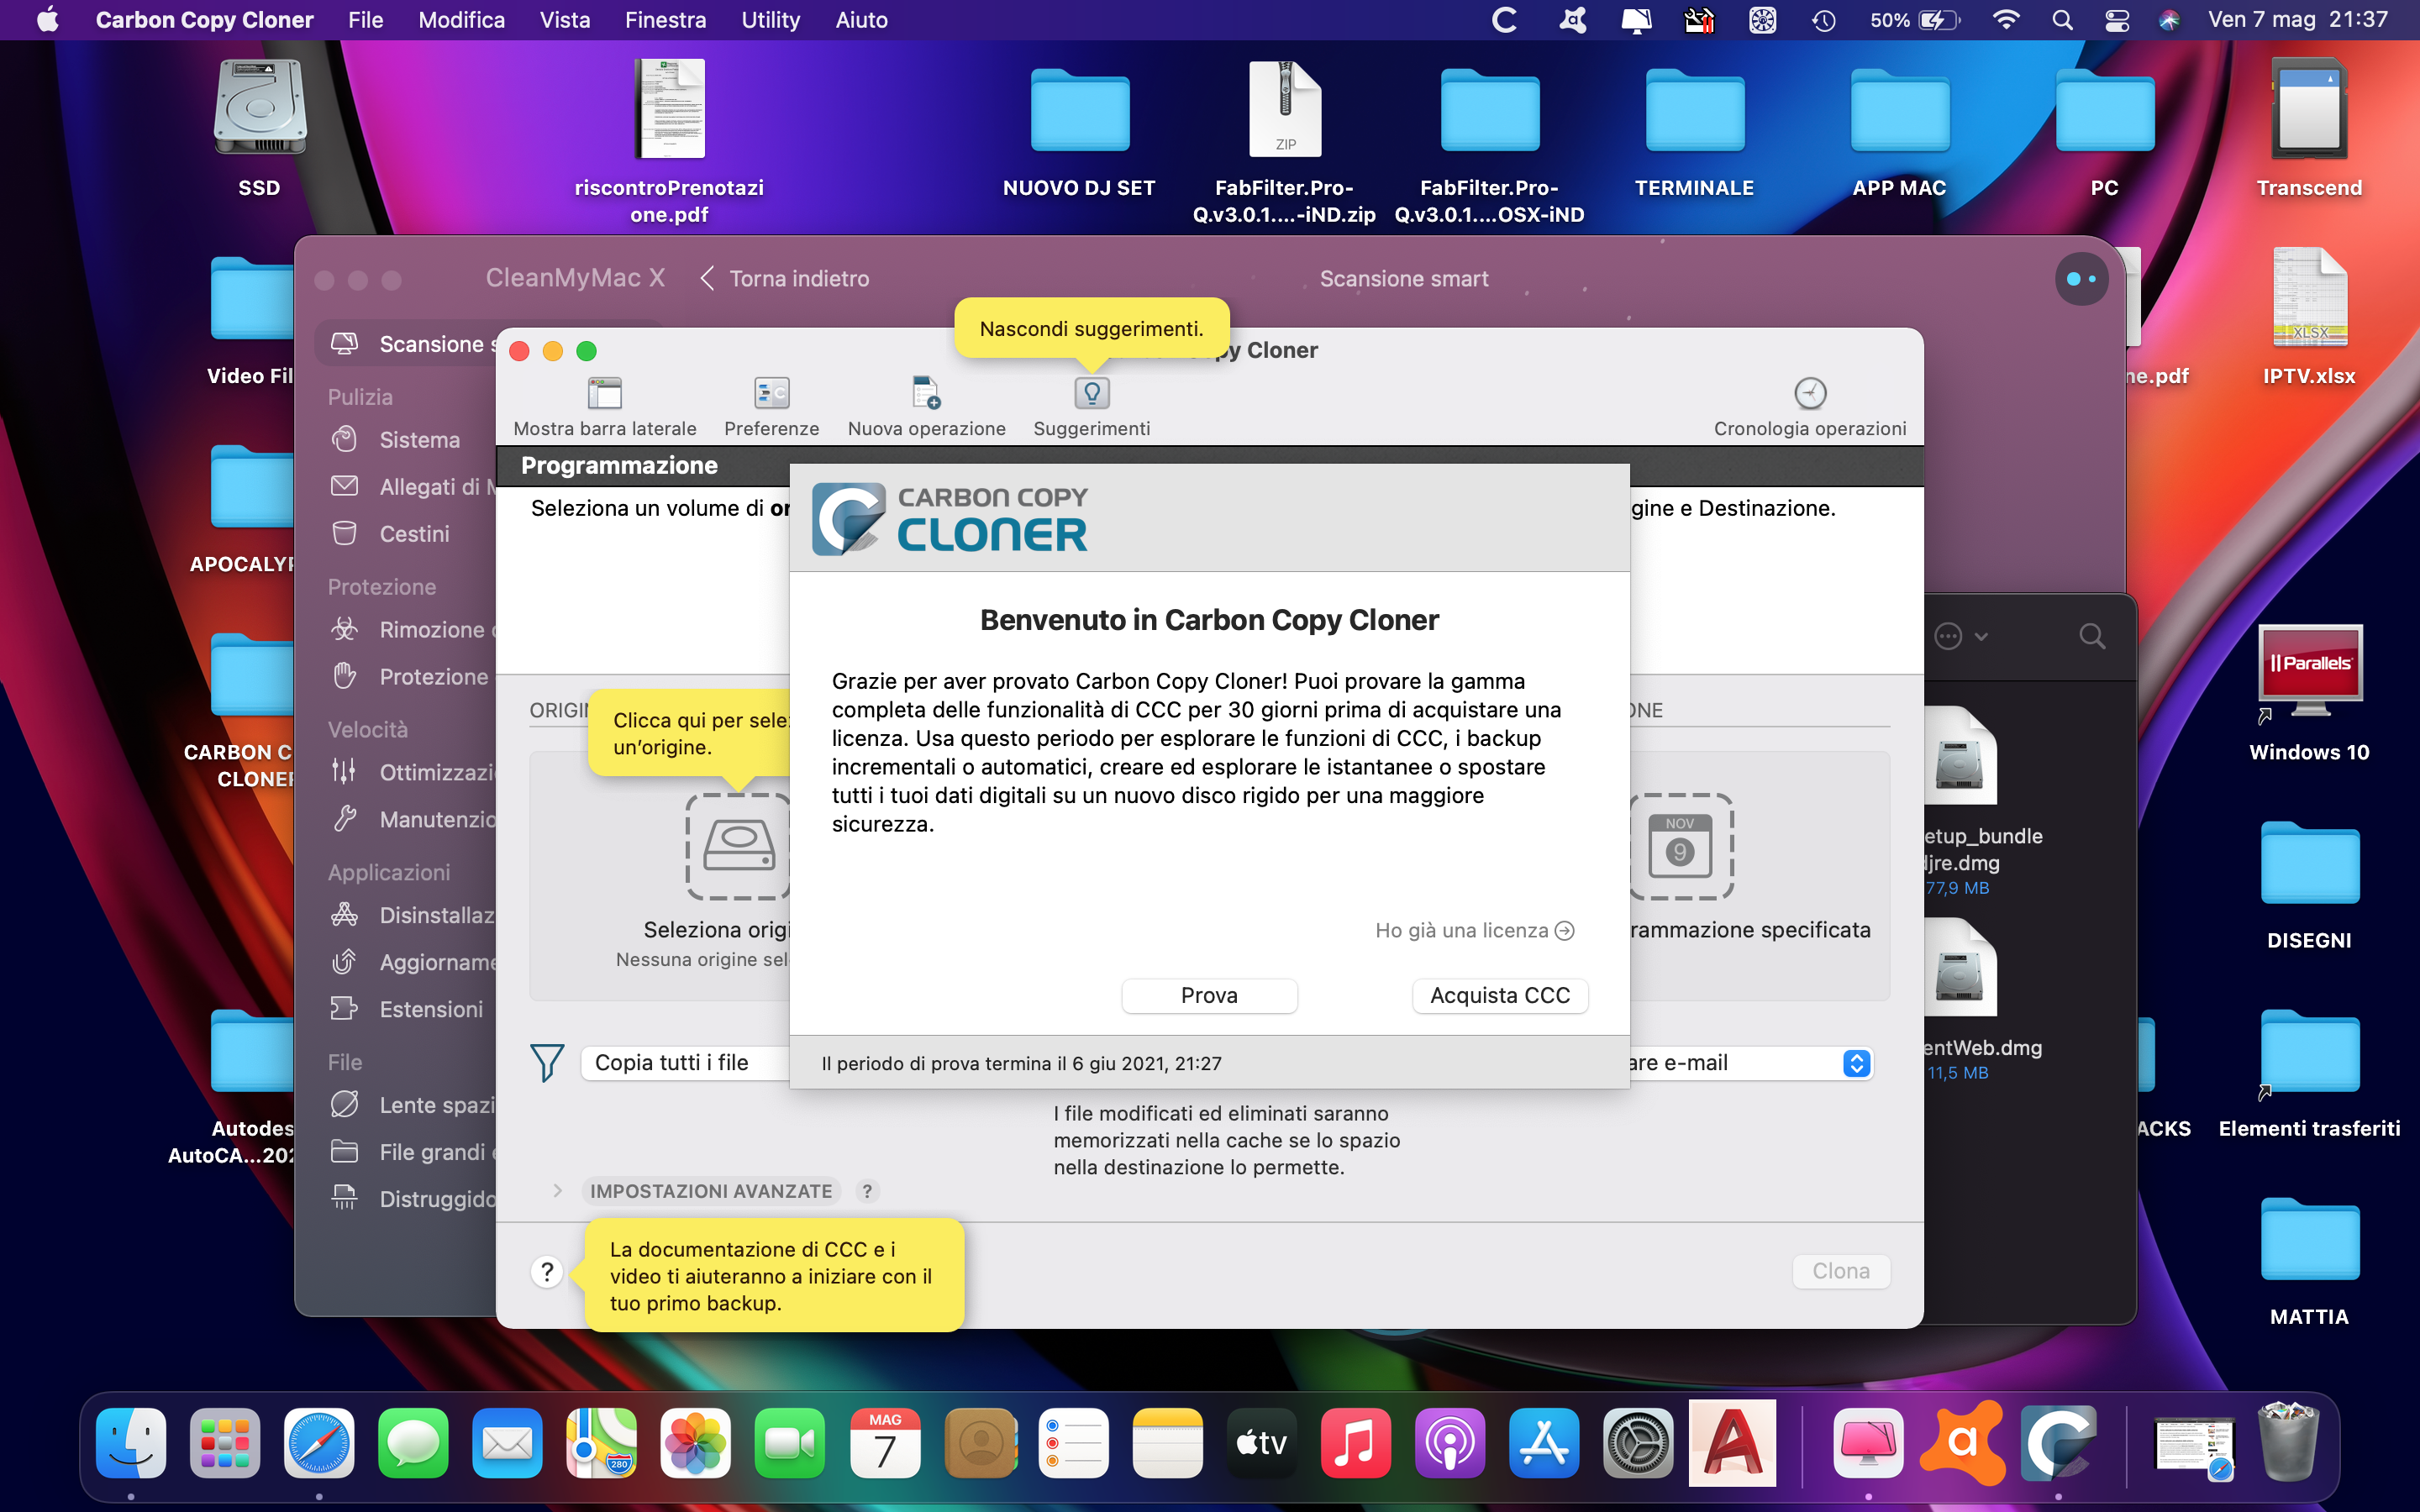Viewport: 2420px width, 1512px height.
Task: Click Torna indietro chevron in CleanMyMac
Action: [x=707, y=279]
